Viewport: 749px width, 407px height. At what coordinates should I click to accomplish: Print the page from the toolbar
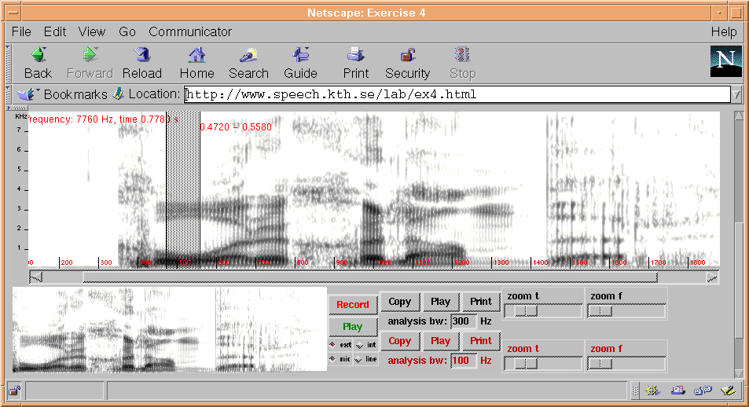click(355, 56)
